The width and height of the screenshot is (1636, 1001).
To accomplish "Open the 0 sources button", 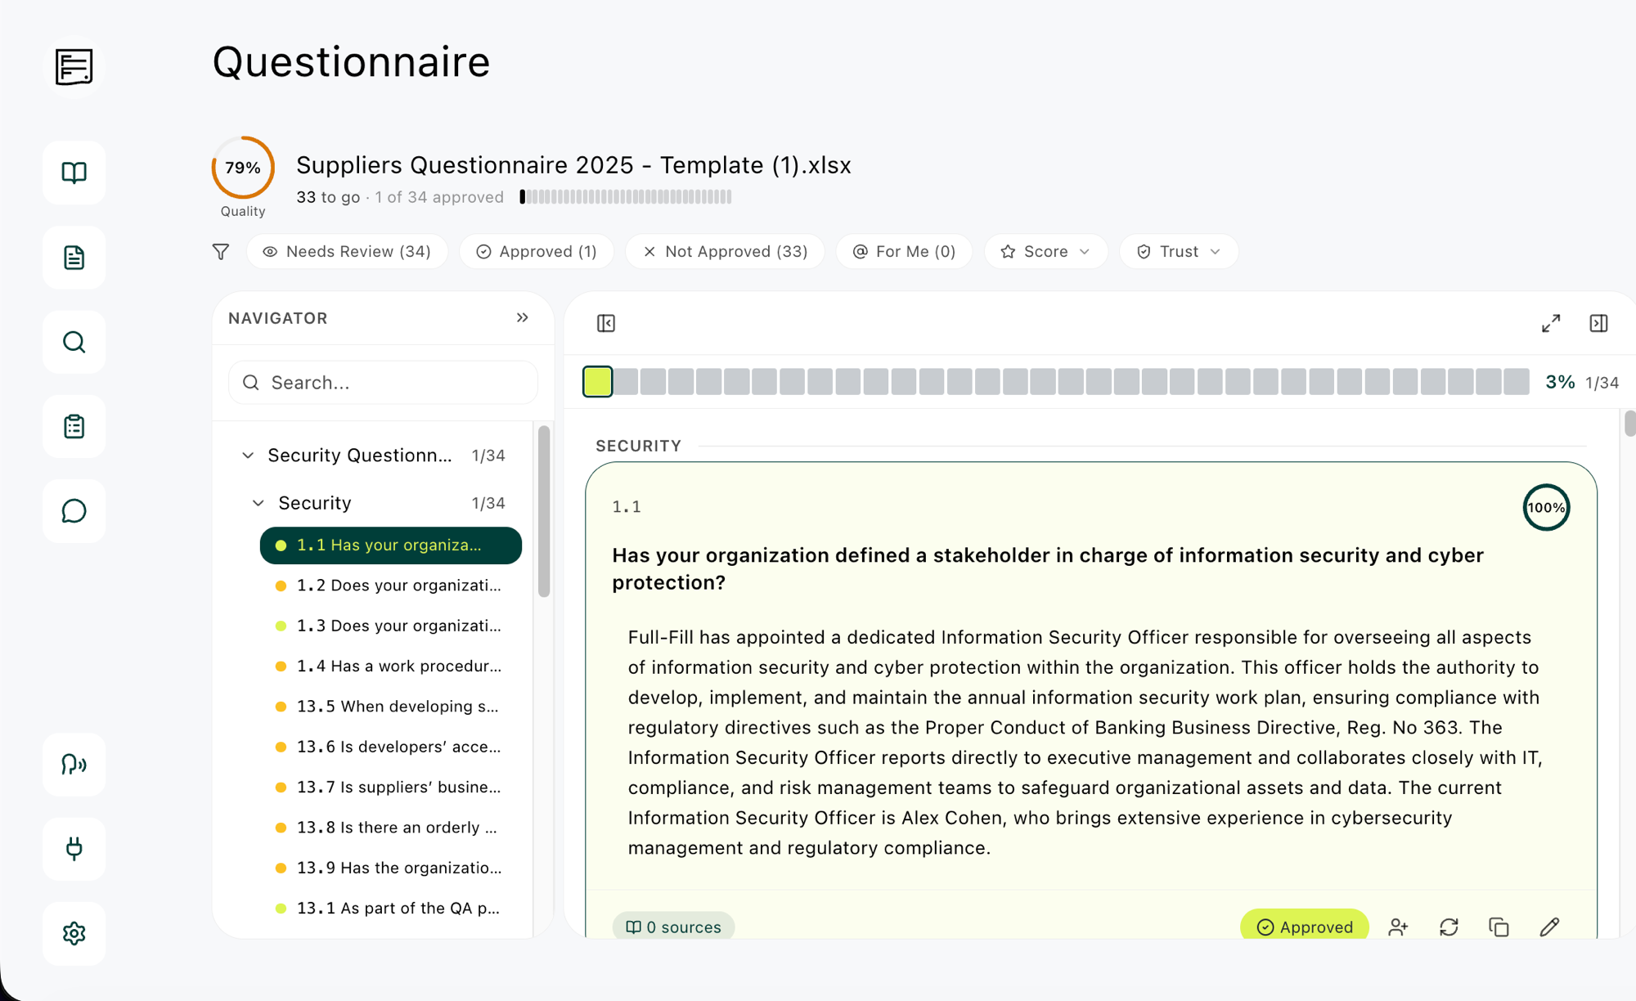I will point(673,927).
